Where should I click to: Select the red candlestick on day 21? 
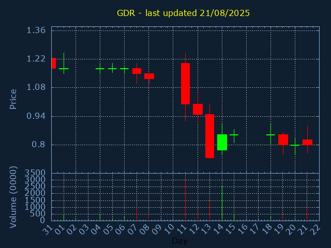(x=307, y=143)
